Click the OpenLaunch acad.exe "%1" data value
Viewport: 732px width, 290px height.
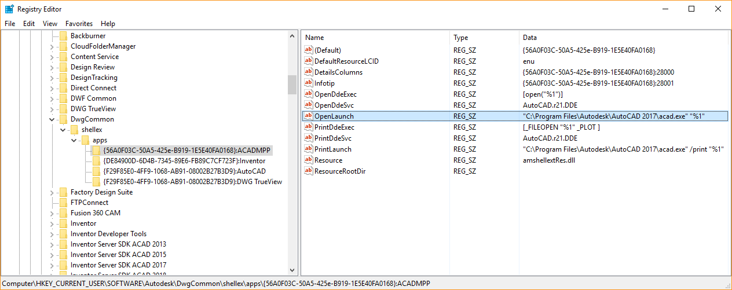613,116
